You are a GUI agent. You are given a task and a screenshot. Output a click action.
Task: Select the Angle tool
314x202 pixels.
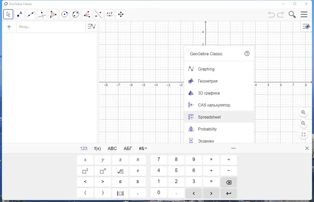[x=87, y=14]
